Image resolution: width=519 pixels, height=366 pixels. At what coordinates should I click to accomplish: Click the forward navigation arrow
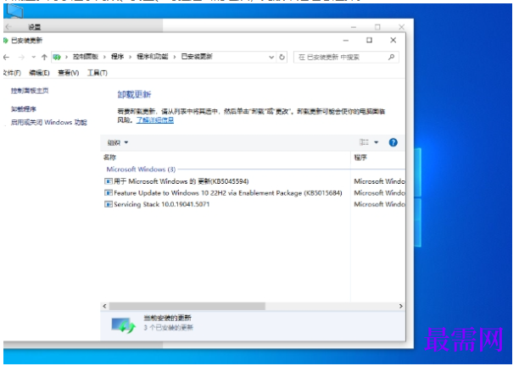21,58
